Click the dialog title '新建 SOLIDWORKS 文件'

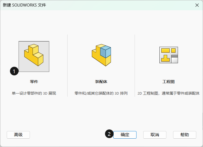(x=24, y=5)
